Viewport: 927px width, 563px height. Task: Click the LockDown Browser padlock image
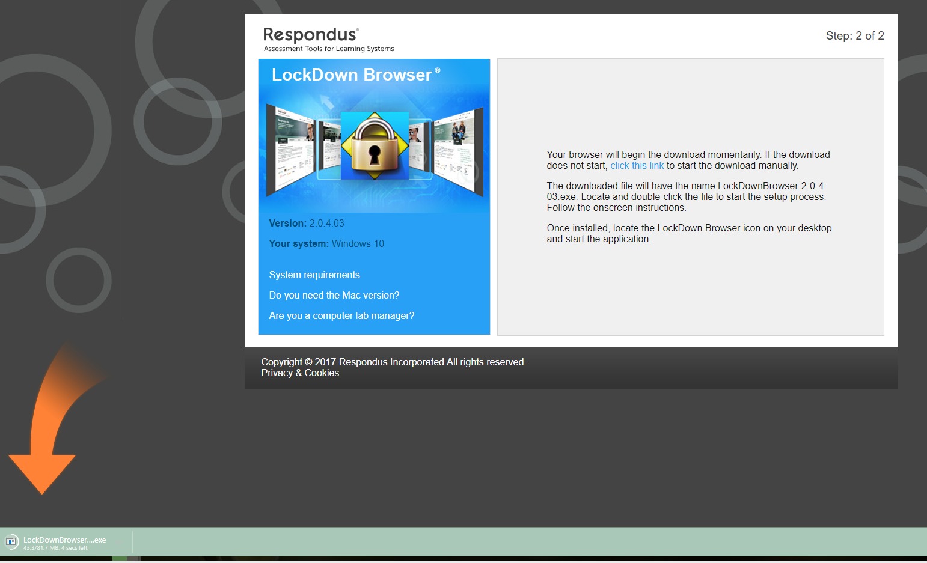point(375,145)
